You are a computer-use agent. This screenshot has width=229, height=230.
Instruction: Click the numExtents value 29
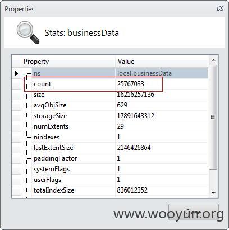pos(121,126)
